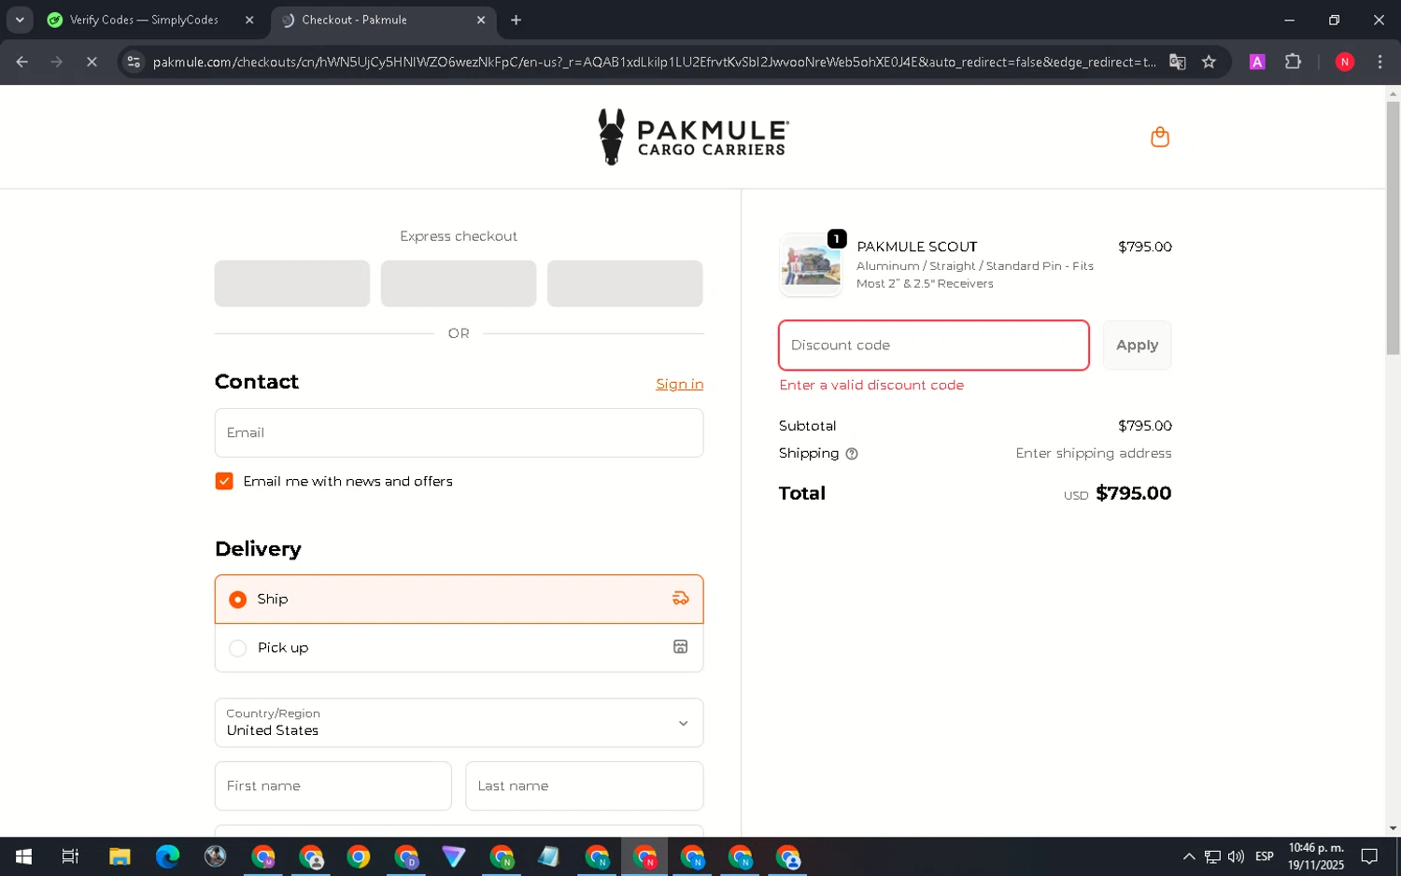This screenshot has width=1401, height=876.
Task: Stop loading the page
Action: point(92,62)
